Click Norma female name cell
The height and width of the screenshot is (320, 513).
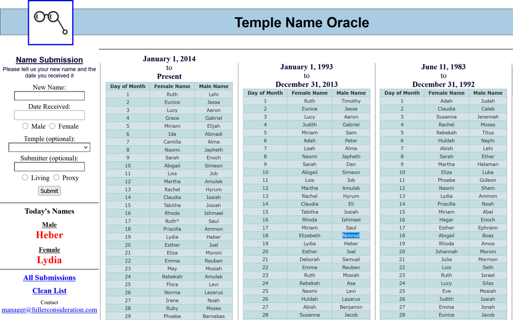click(x=172, y=293)
